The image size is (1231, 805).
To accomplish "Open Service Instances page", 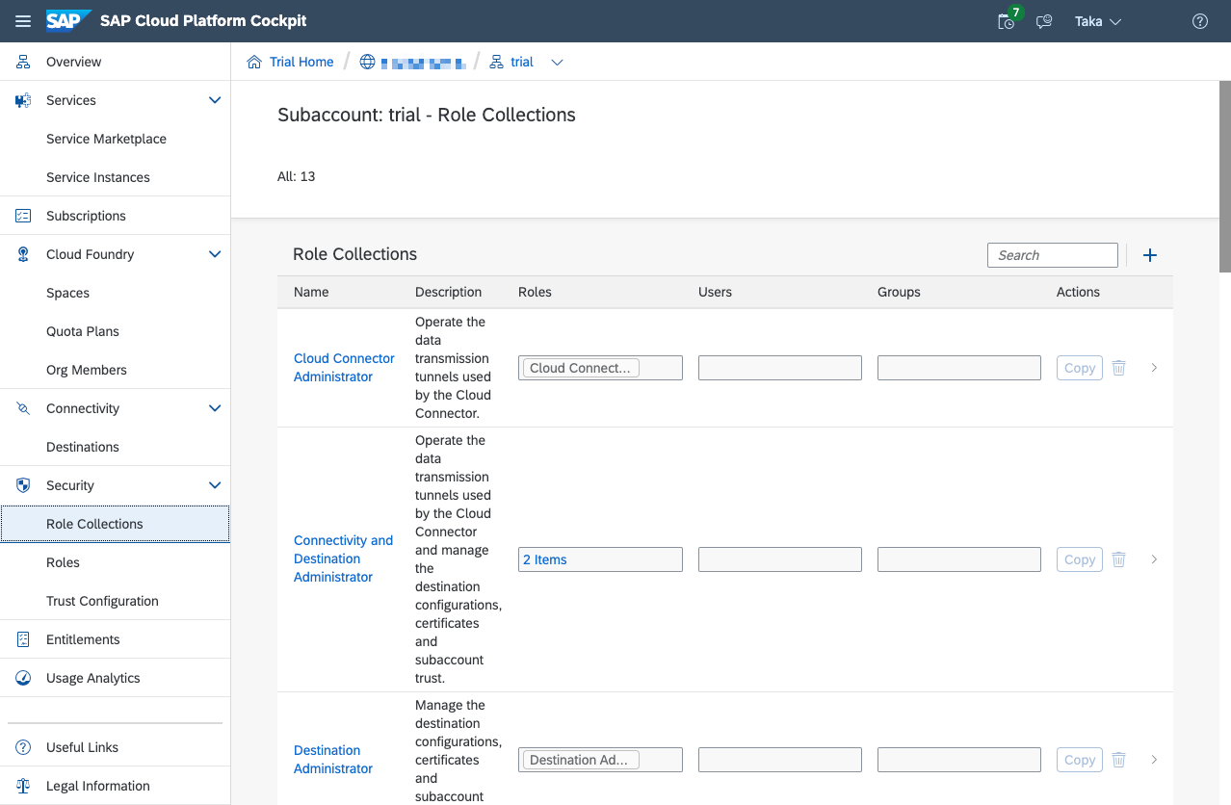I will coord(98,177).
